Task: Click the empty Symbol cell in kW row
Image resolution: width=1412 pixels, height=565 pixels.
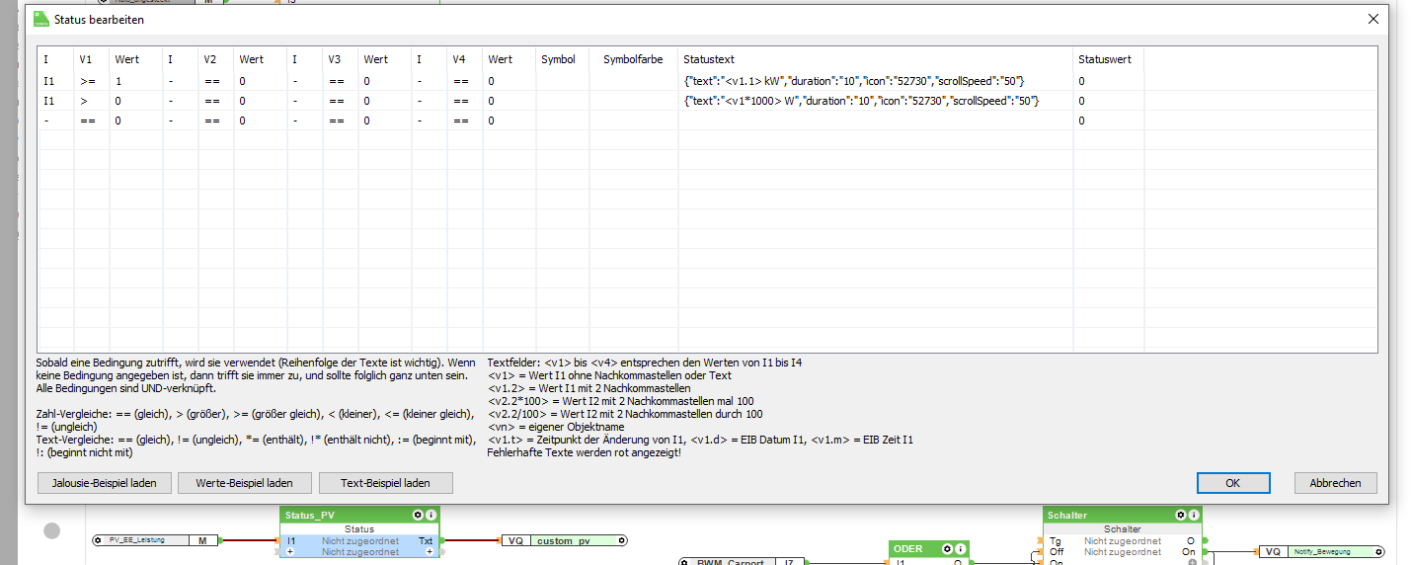Action: 563,81
